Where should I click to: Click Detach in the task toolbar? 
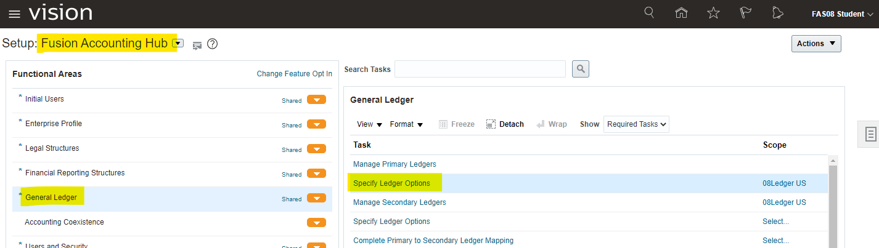[505, 124]
